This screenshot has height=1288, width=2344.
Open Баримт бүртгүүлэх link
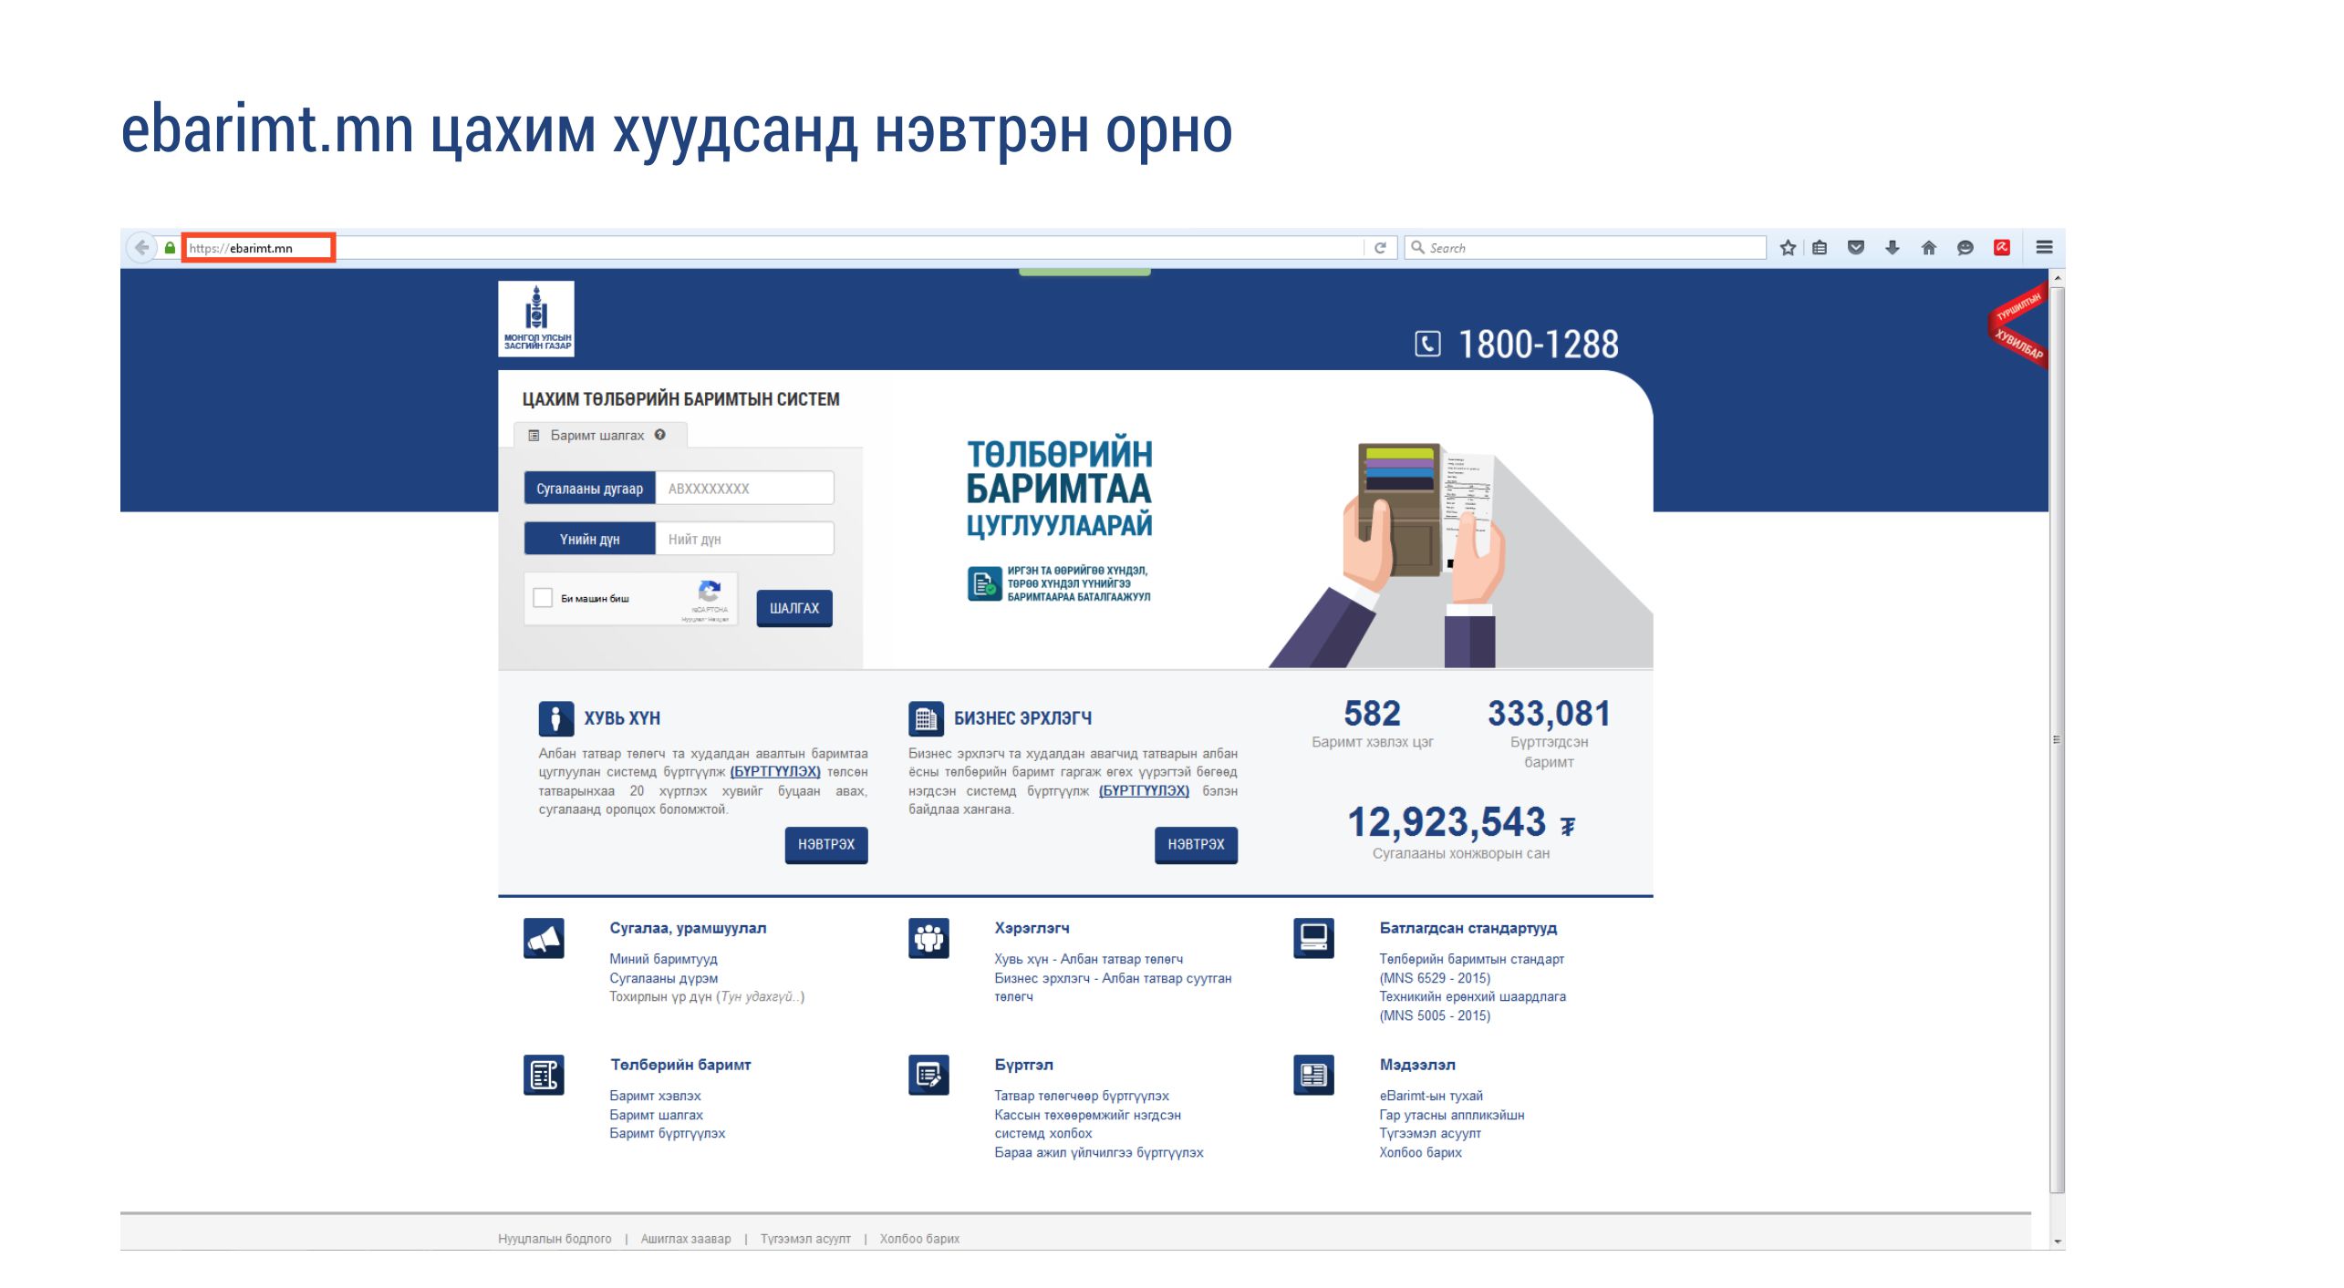click(x=667, y=1133)
